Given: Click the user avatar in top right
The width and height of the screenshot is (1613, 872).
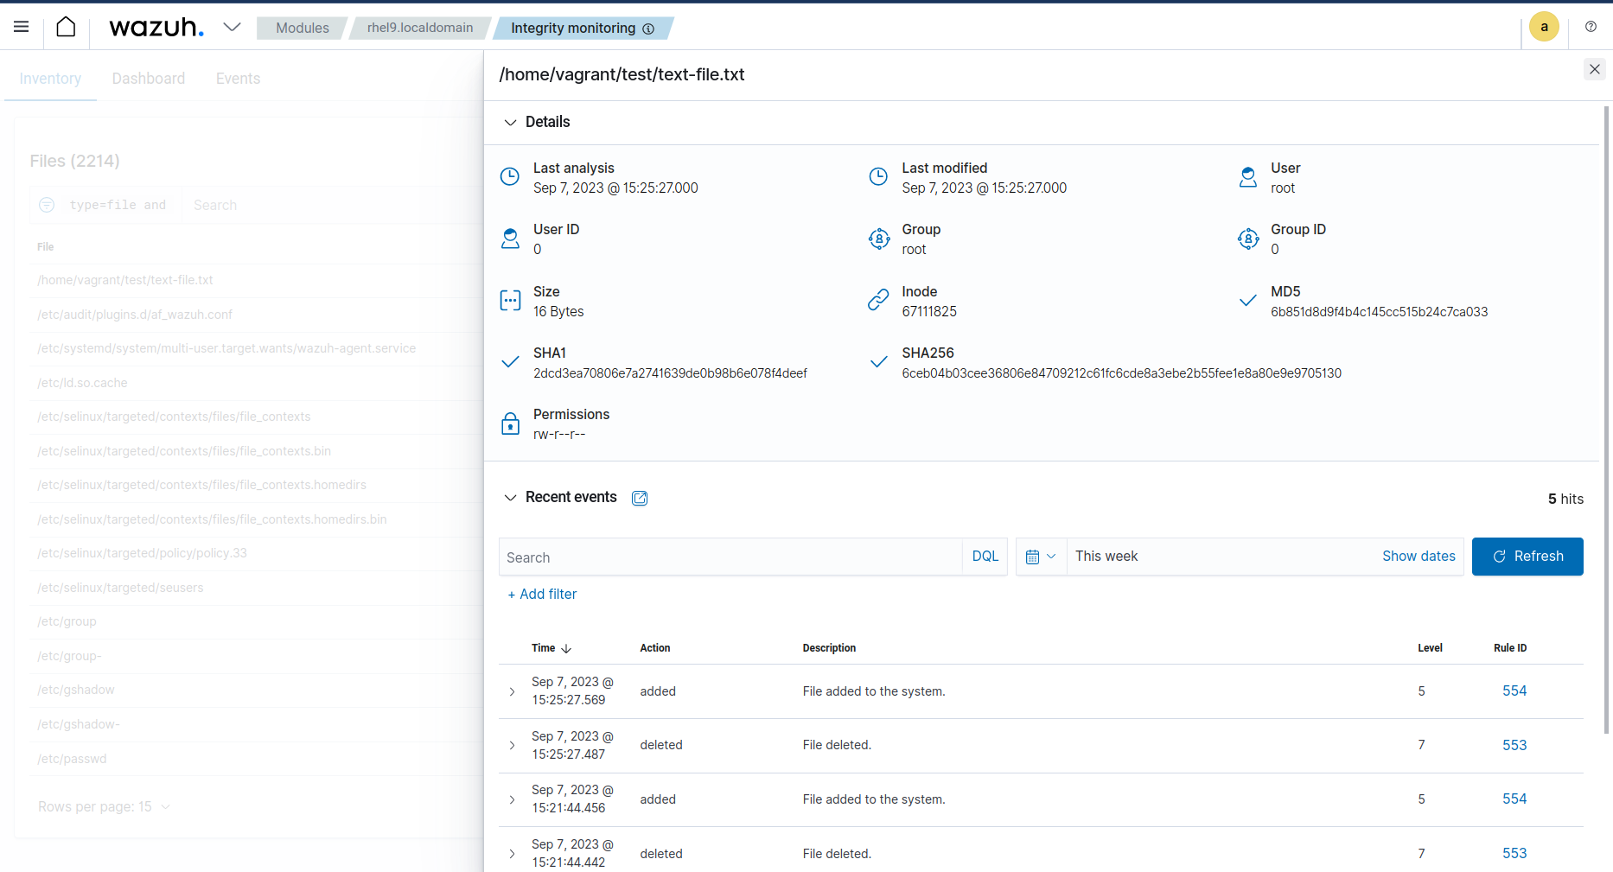Looking at the screenshot, I should coord(1545,26).
